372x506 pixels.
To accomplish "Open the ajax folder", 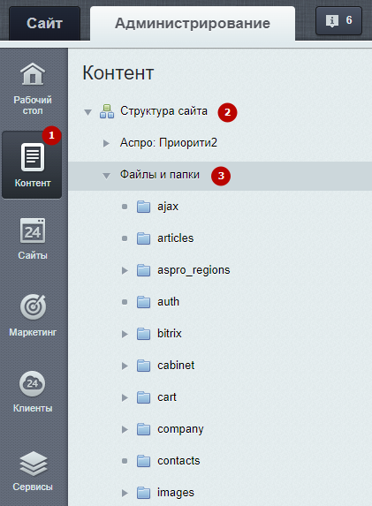I will point(168,207).
